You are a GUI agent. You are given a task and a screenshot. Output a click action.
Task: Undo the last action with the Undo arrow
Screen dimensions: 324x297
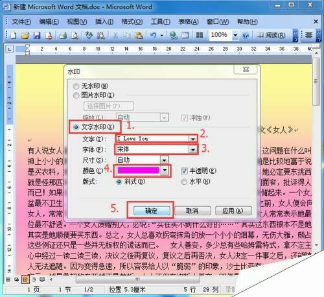pyautogui.click(x=153, y=35)
